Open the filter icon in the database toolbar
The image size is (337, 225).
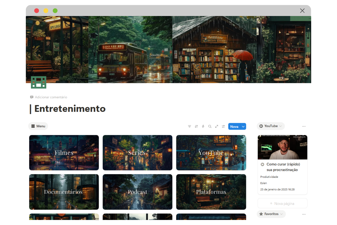(190, 126)
